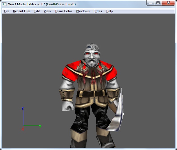Open the File menu
This screenshot has width=177, height=150.
coord(7,11)
